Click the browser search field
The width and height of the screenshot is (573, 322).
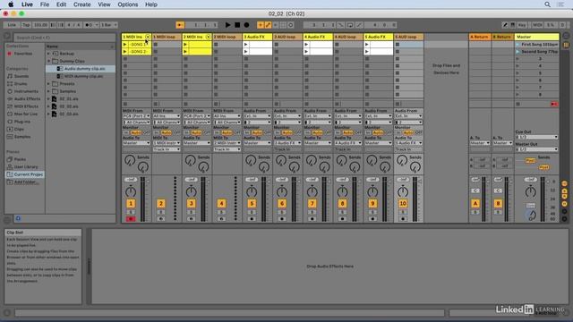pyautogui.click(x=64, y=38)
